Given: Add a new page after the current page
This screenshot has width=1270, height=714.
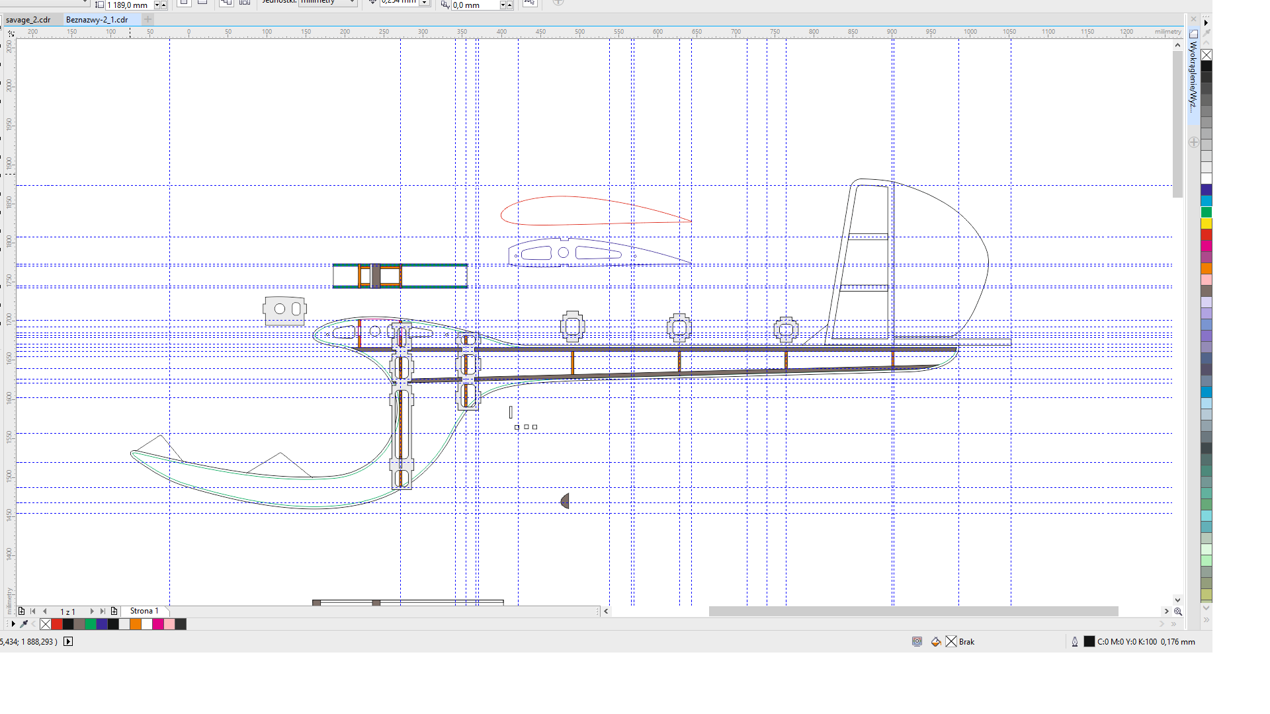Looking at the screenshot, I should click(114, 612).
